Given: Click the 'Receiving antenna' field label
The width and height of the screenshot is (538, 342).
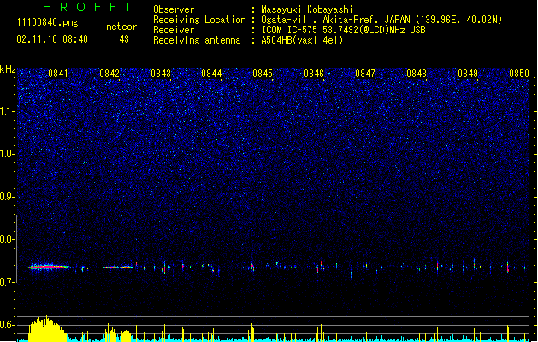Looking at the screenshot, I should (197, 40).
